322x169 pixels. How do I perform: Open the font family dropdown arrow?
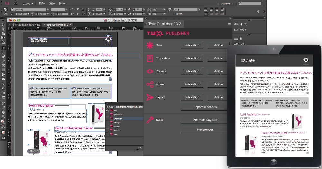click(x=48, y=9)
